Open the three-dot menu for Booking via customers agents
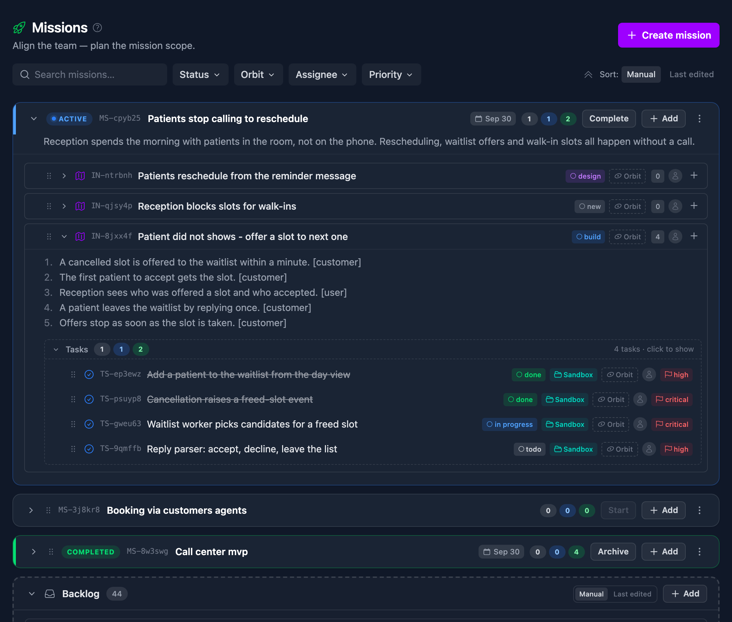This screenshot has height=622, width=732. coord(699,510)
